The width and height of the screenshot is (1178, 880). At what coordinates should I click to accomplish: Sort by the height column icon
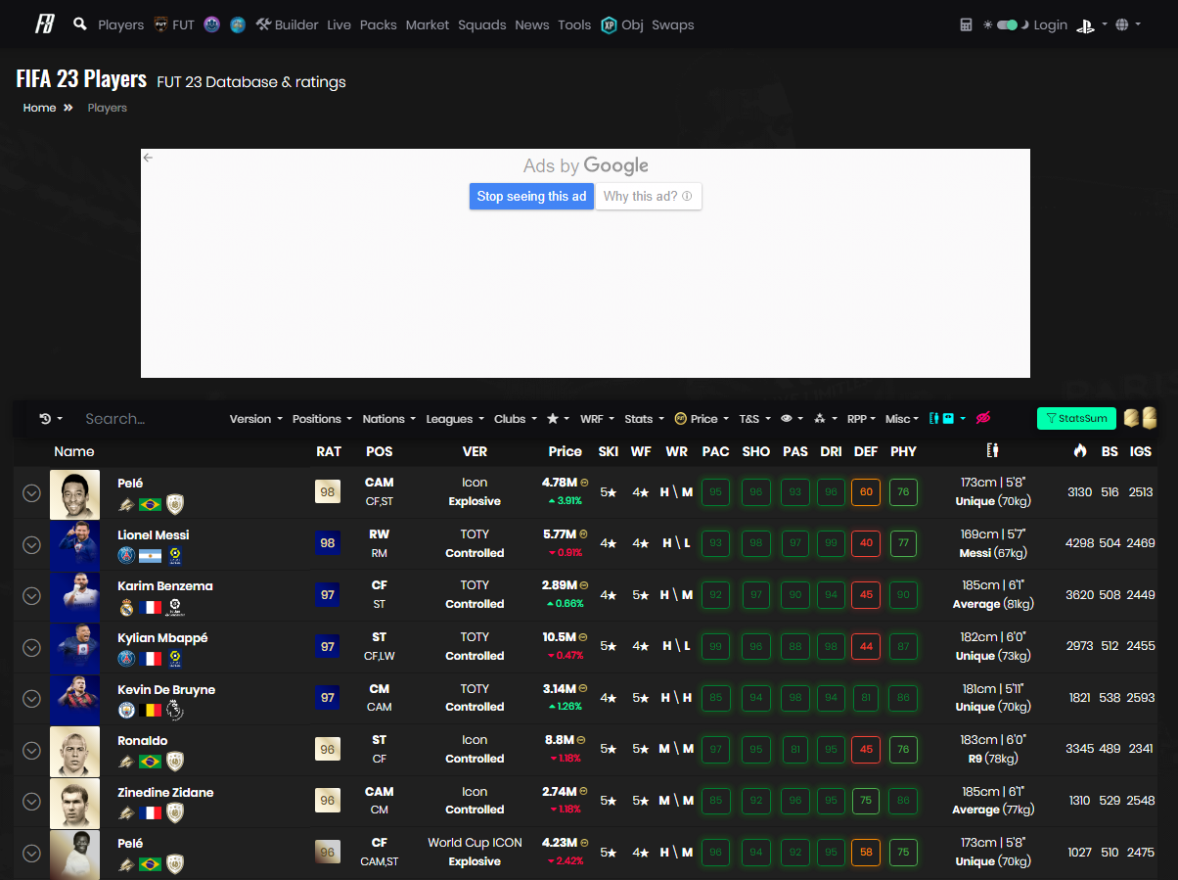[x=993, y=451]
